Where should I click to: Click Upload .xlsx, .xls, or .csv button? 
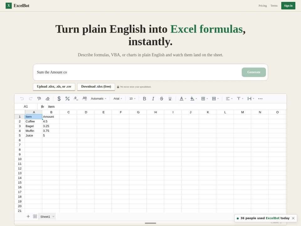54,87
